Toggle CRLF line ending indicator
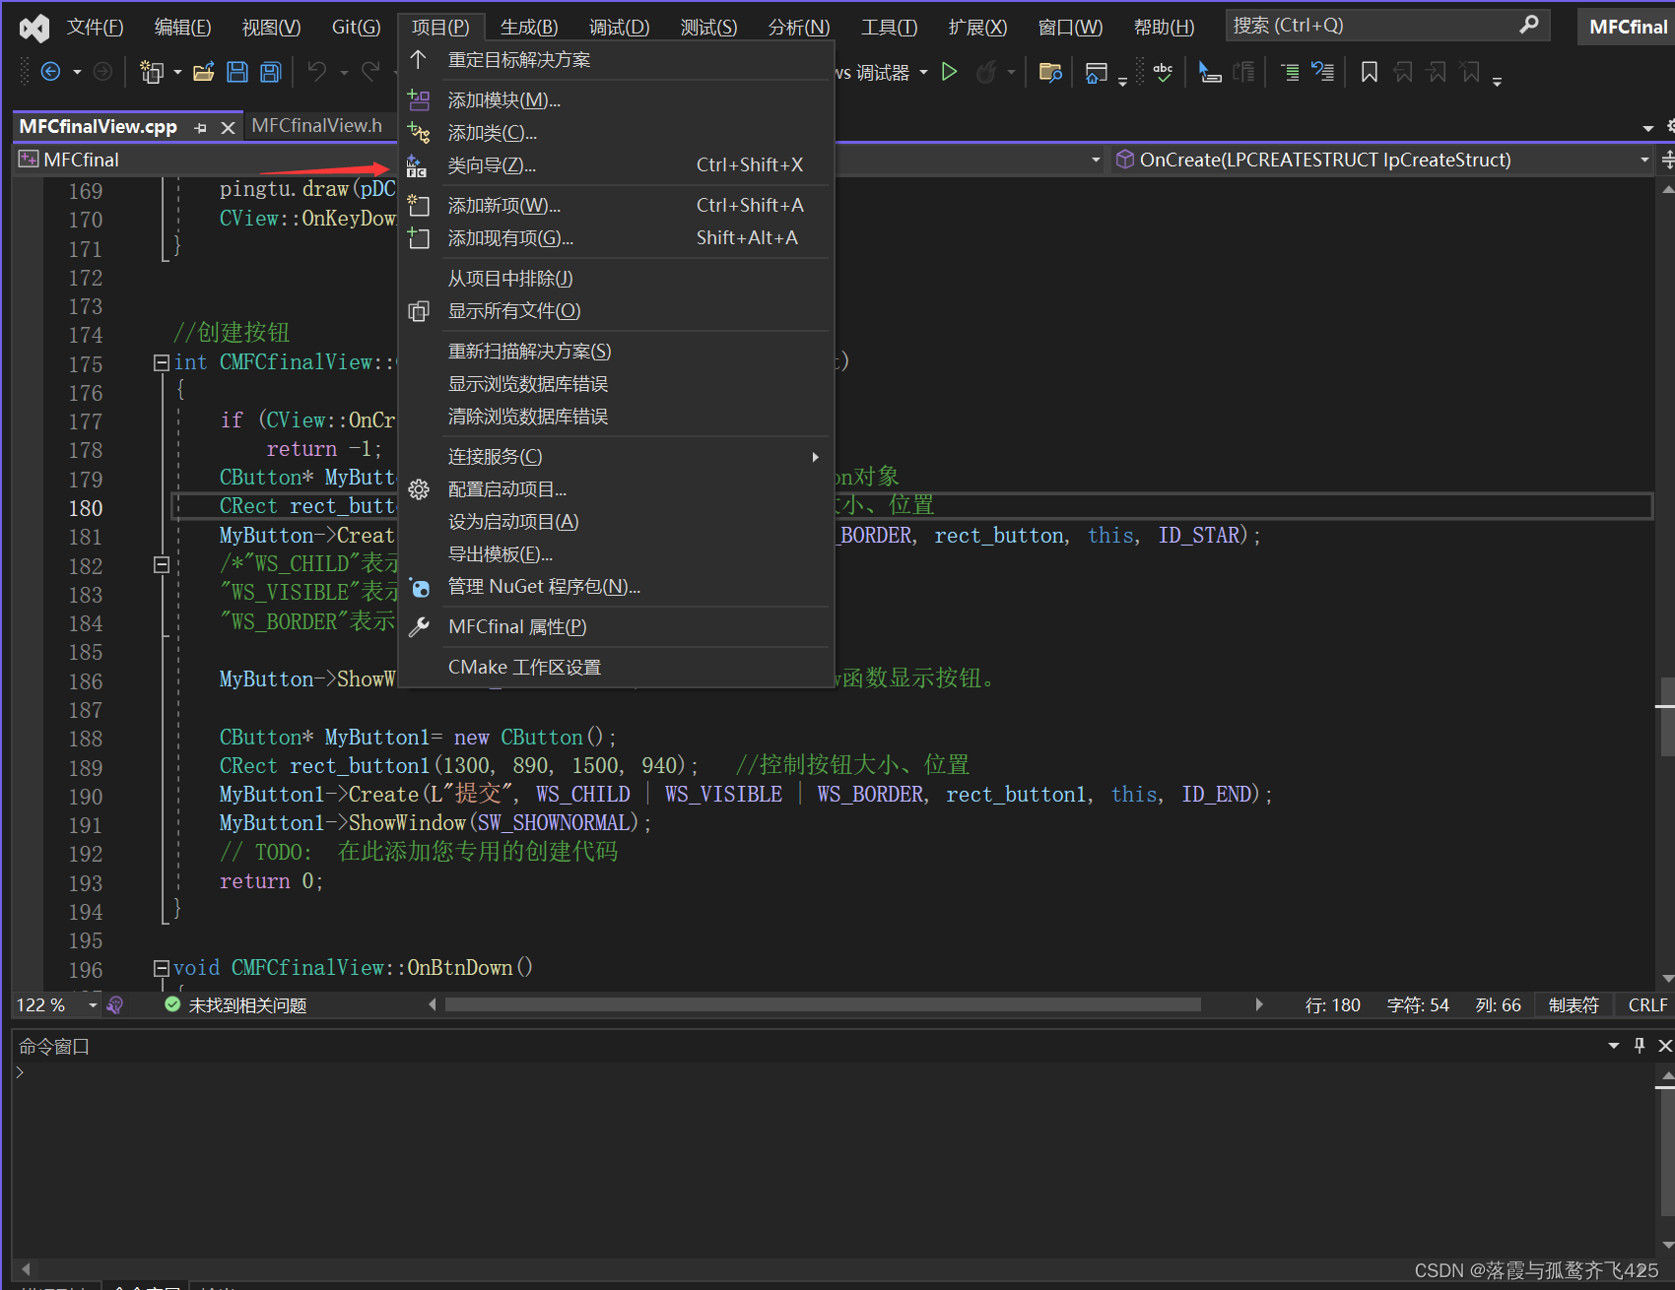Image resolution: width=1675 pixels, height=1290 pixels. click(x=1647, y=1004)
